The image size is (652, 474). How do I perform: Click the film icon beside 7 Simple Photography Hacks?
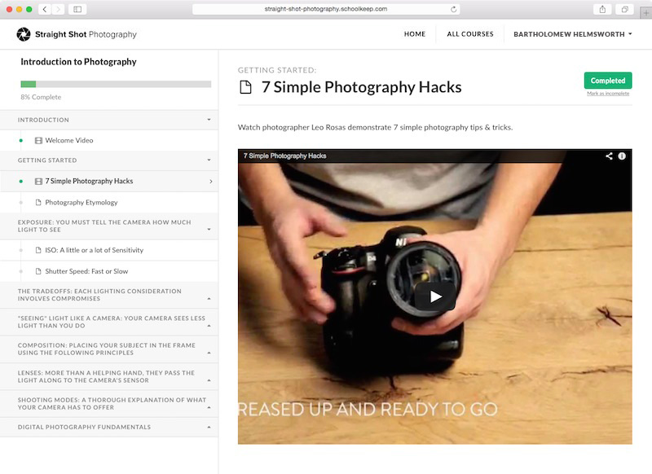tap(38, 181)
